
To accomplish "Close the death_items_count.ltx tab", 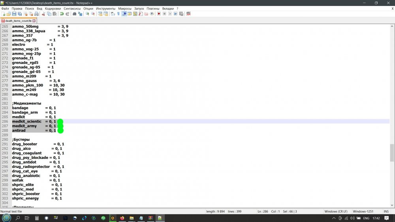I will 34,21.
